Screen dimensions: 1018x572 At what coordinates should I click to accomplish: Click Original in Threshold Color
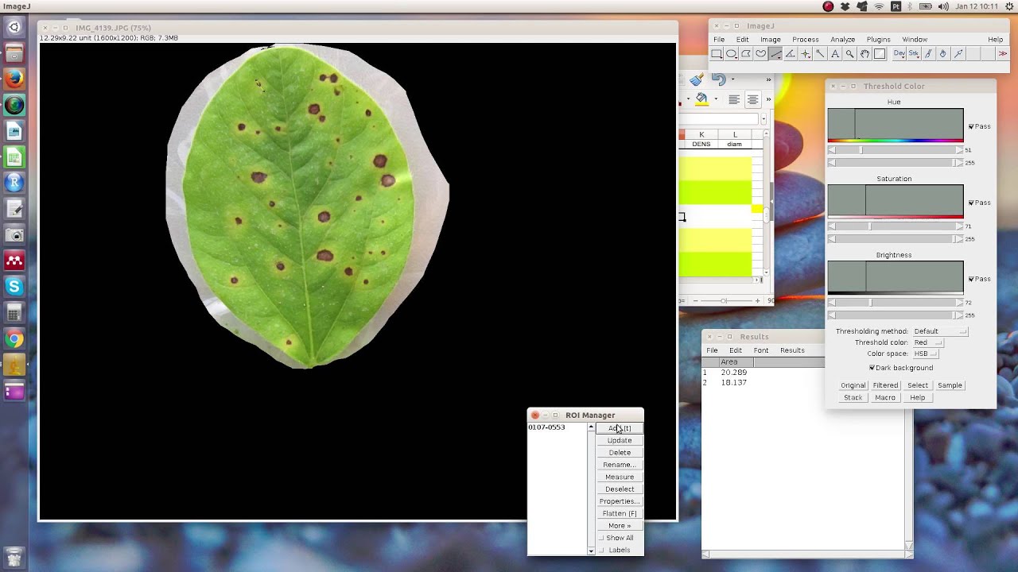pyautogui.click(x=853, y=385)
